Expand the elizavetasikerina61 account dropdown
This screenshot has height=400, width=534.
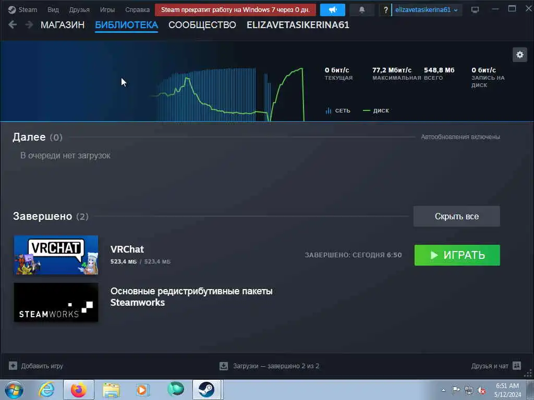[x=427, y=10]
